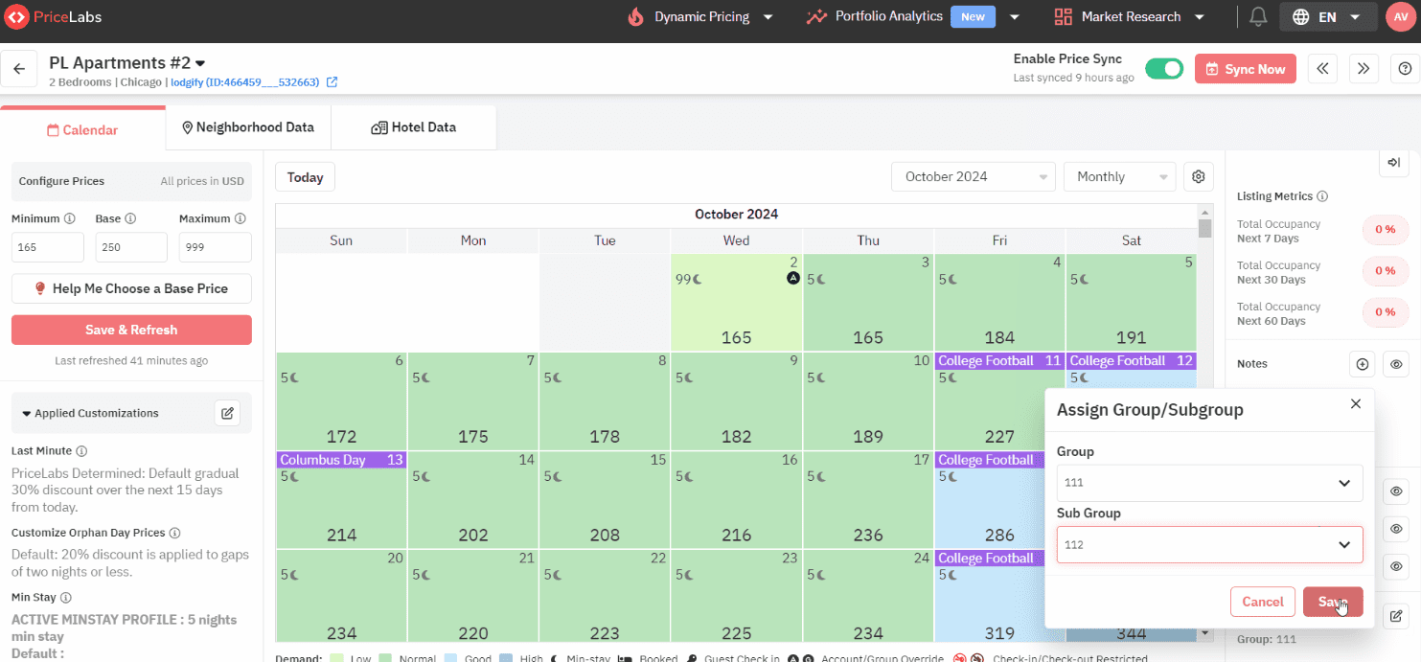The width and height of the screenshot is (1421, 662).
Task: Close the Assign Group/Subgroup dialog
Action: (x=1355, y=404)
